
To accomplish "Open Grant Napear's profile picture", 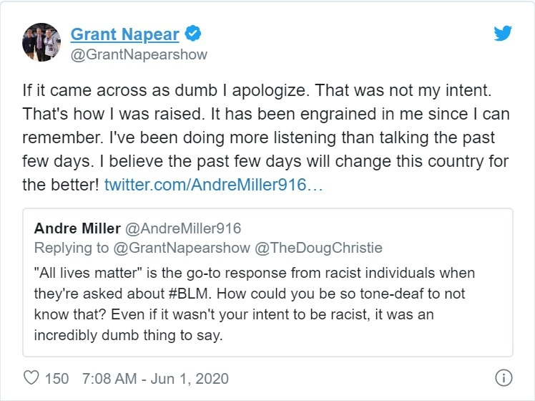I will [41, 42].
